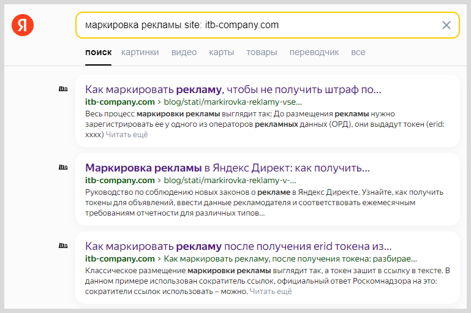The width and height of the screenshot is (471, 313).
Task: Click «Читать ещё» after «(erid: xxxx)»
Action: click(127, 135)
